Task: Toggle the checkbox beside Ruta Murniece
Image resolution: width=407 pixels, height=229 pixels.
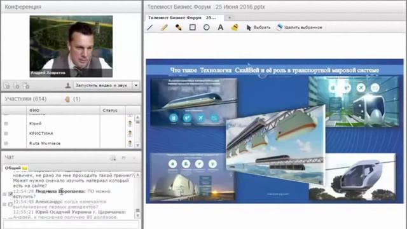Action: 6,143
